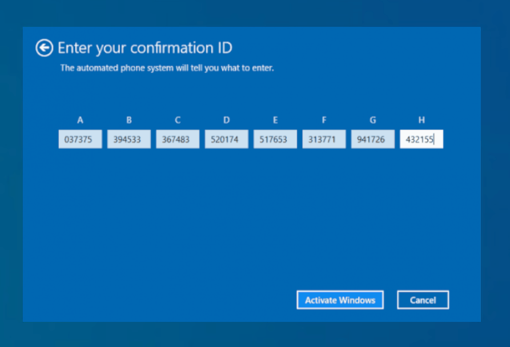Click the "Enter your confirmation ID" heading
The image size is (510, 347).
(x=145, y=48)
